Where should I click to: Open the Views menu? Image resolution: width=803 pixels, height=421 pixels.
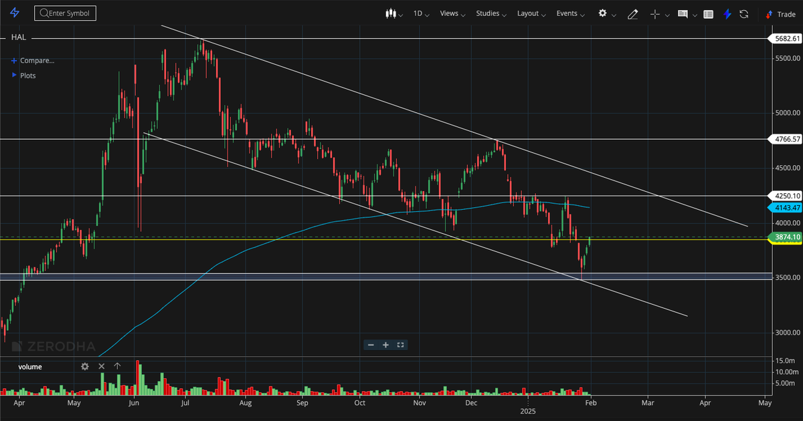point(453,13)
